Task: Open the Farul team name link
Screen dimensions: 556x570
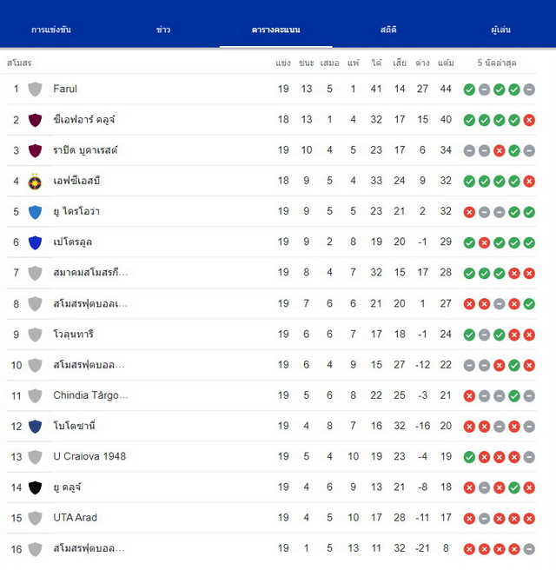Action: [65, 89]
